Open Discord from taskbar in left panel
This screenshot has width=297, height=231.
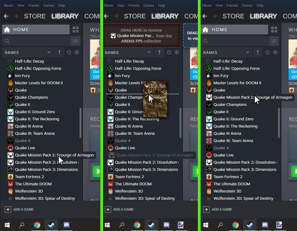tap(66, 225)
